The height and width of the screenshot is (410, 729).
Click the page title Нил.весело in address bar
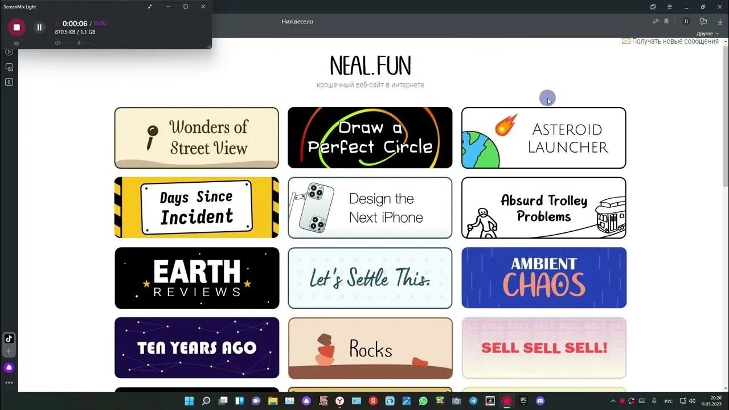[x=297, y=22]
